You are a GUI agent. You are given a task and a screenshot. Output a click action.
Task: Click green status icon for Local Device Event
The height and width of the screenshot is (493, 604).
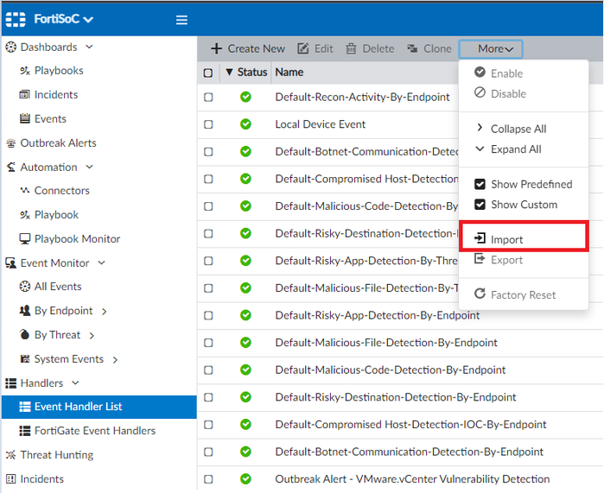click(x=245, y=124)
